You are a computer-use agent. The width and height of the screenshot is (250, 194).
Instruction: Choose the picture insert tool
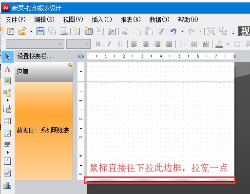tap(7, 81)
